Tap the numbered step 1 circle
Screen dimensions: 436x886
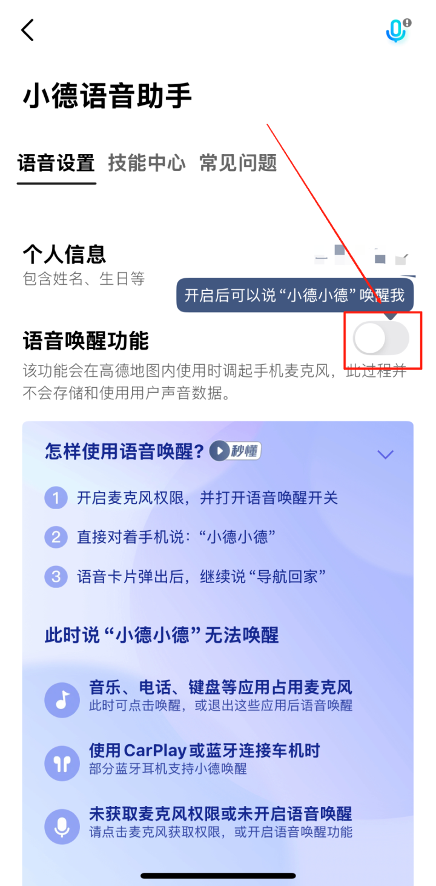coord(56,498)
